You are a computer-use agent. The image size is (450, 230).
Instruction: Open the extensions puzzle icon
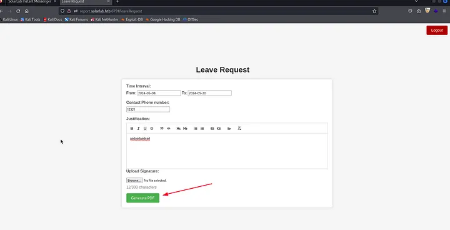(419, 11)
